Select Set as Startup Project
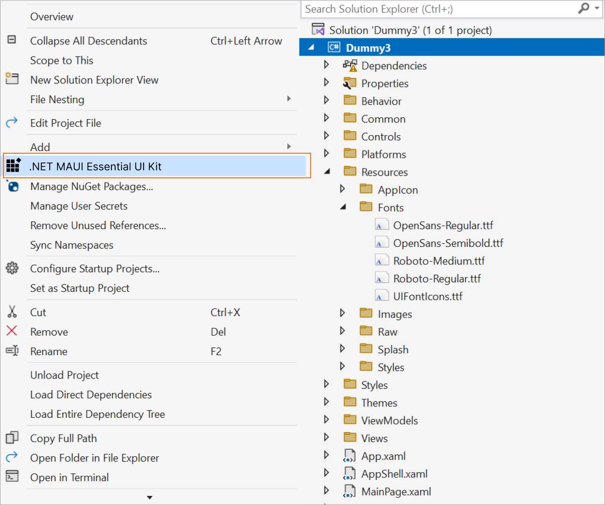The image size is (605, 505). [x=80, y=288]
